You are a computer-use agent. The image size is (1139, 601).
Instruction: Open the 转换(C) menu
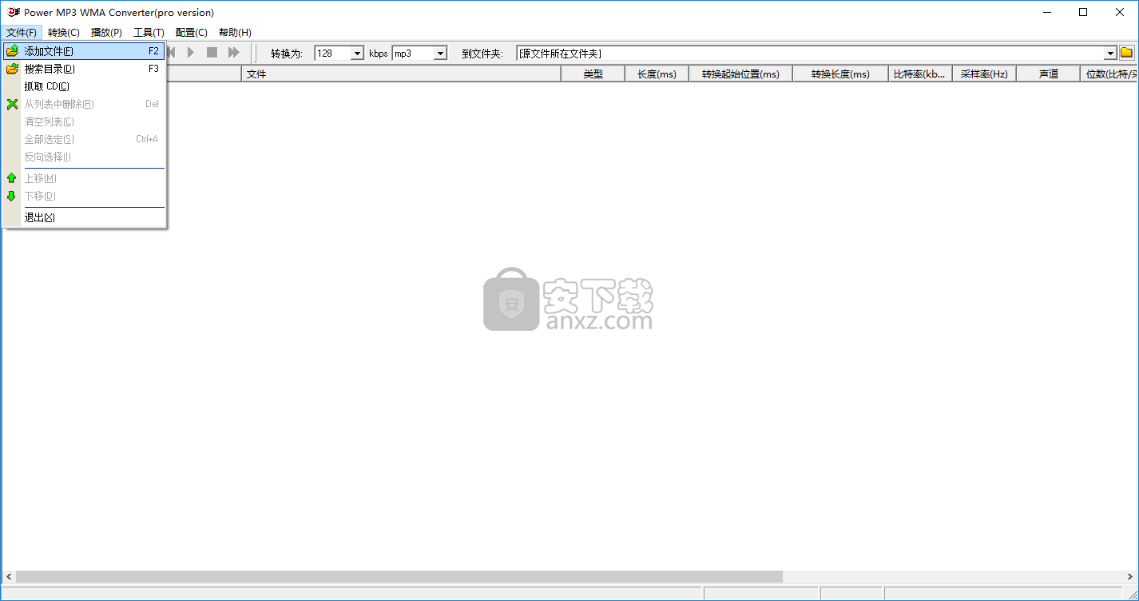click(x=64, y=33)
